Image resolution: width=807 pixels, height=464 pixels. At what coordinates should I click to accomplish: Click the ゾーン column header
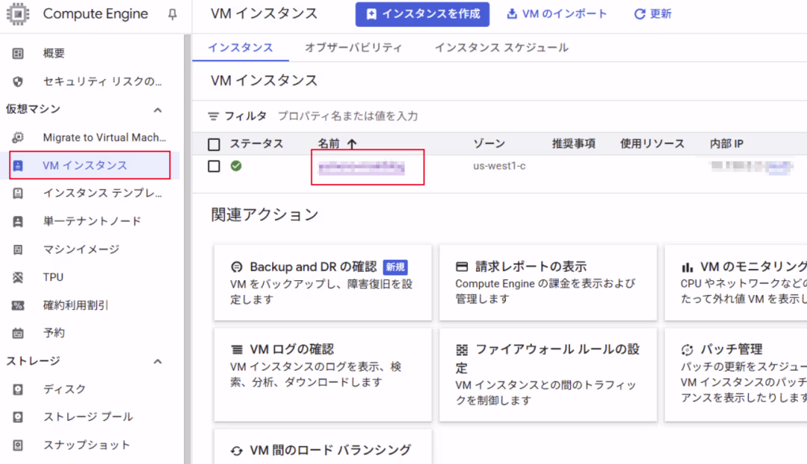[489, 143]
